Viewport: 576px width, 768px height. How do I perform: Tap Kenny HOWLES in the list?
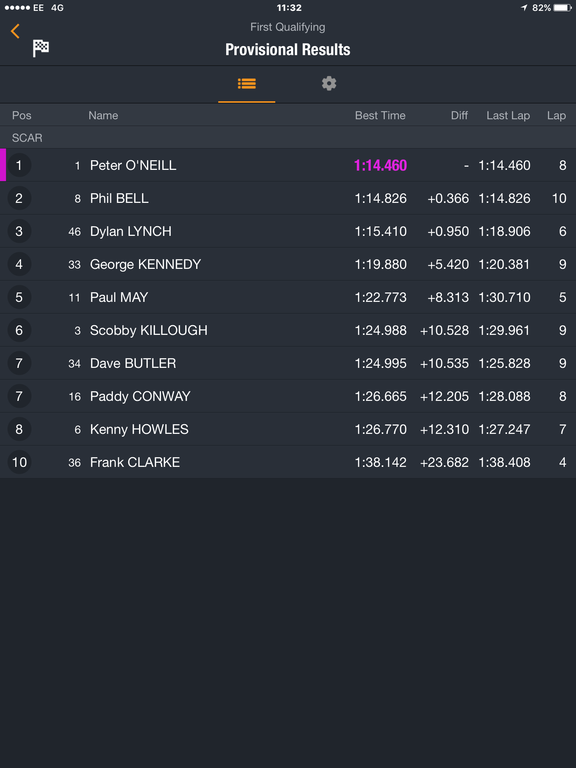click(139, 429)
